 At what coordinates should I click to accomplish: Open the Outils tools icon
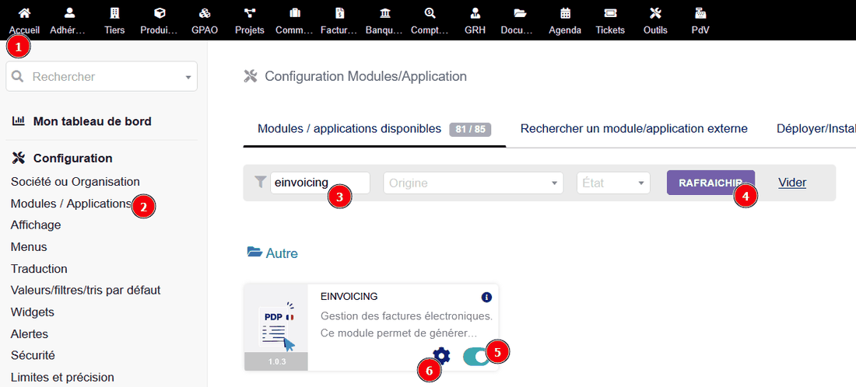coord(655,13)
